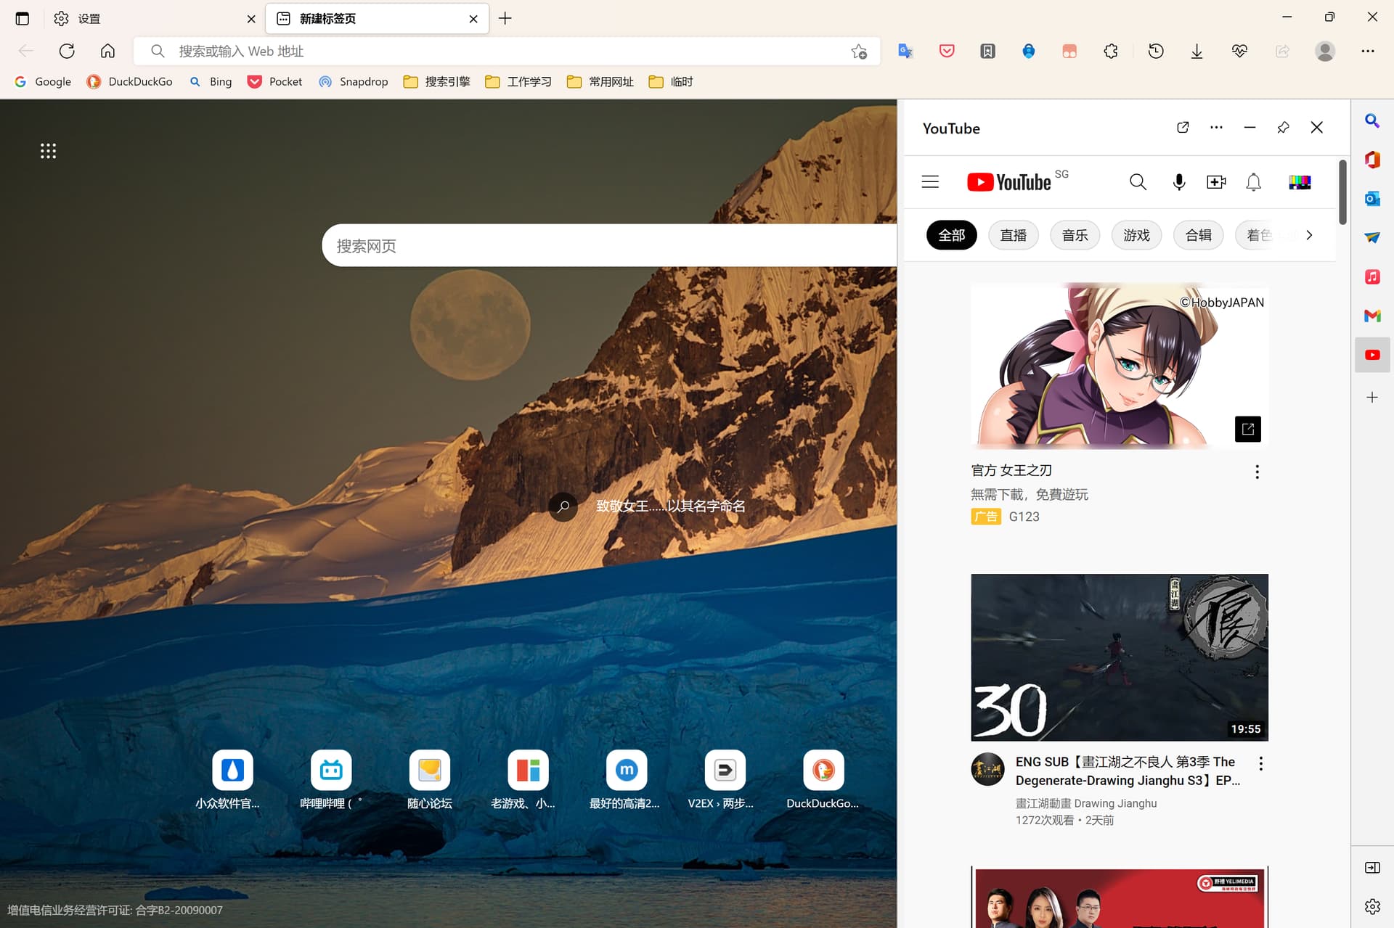Screen dimensions: 1394x928
Task: Click the YouTube create video icon
Action: click(1215, 181)
